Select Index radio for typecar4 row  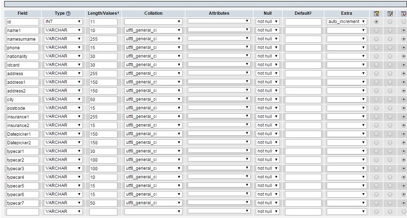pyautogui.click(x=390, y=177)
